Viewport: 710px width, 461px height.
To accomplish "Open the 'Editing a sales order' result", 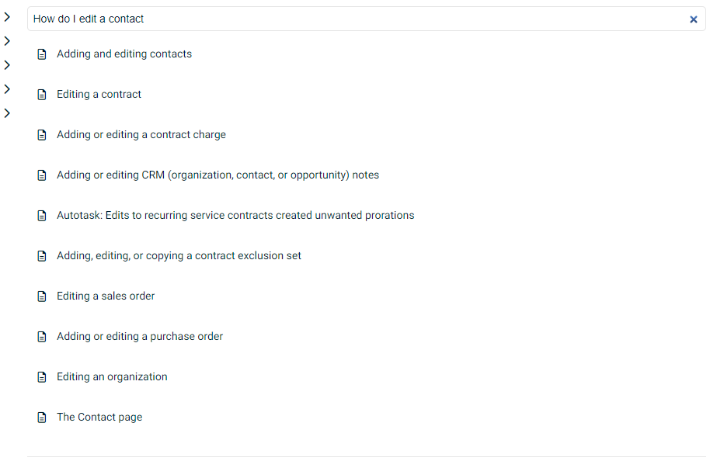I will 106,296.
